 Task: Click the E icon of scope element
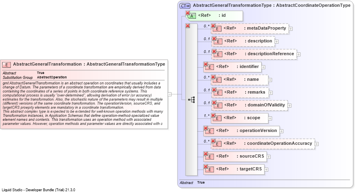(x=217, y=118)
